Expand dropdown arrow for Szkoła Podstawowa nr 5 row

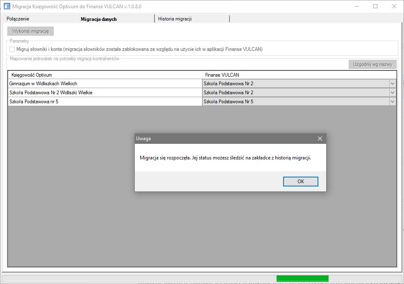393,102
